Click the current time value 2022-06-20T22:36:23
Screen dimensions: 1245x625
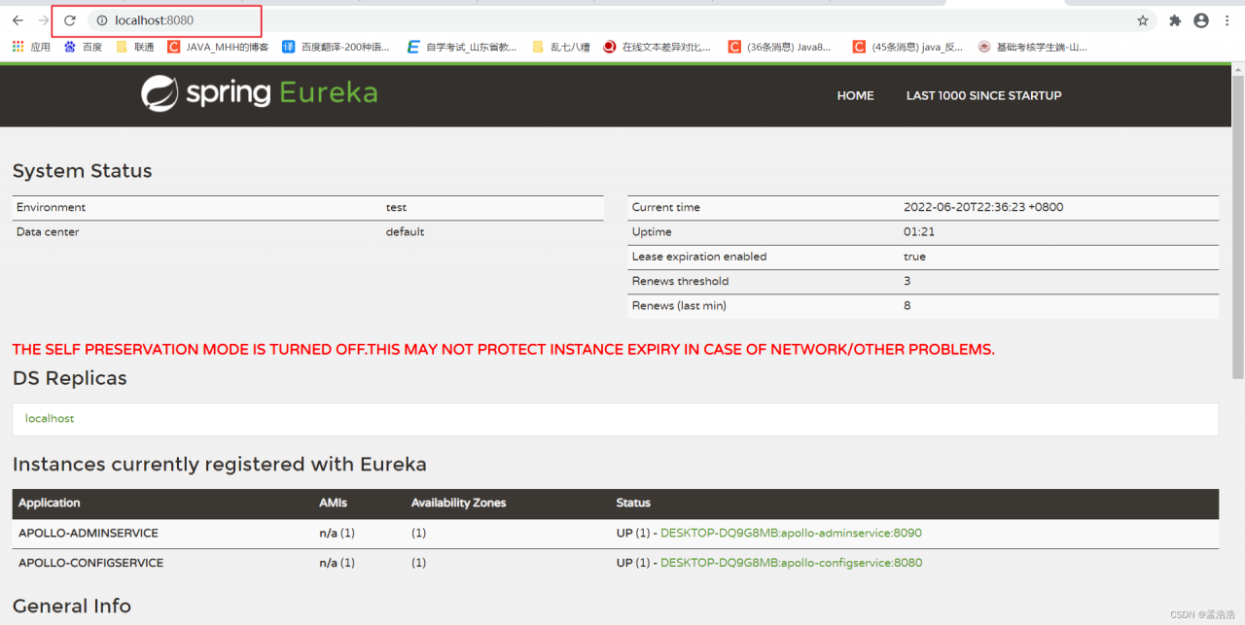click(983, 207)
